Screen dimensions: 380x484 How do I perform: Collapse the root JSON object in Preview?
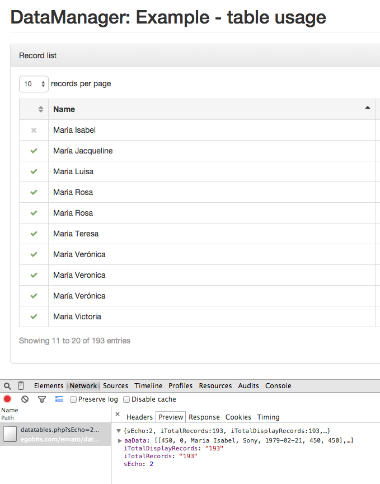click(x=119, y=431)
